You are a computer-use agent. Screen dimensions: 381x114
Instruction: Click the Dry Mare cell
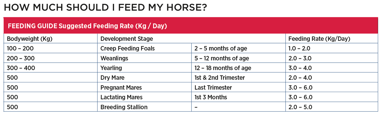click(113, 78)
